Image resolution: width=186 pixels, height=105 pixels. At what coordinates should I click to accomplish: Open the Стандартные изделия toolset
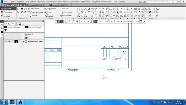(7, 15)
